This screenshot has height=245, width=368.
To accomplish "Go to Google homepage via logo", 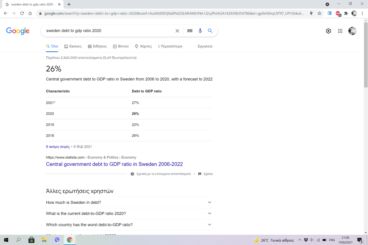I will pyautogui.click(x=18, y=31).
